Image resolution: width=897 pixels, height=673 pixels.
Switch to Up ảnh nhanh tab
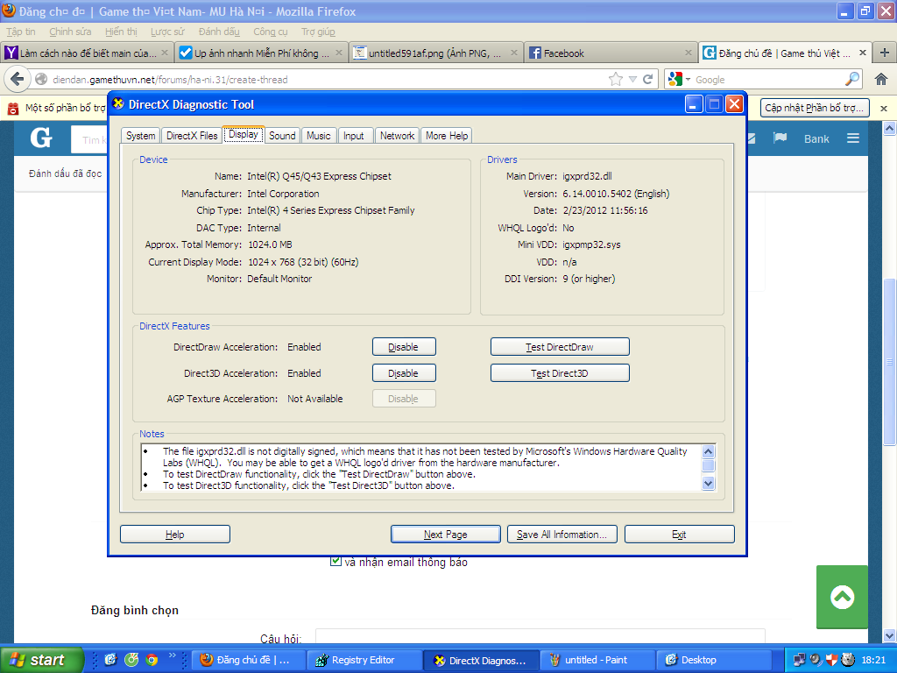tap(261, 53)
